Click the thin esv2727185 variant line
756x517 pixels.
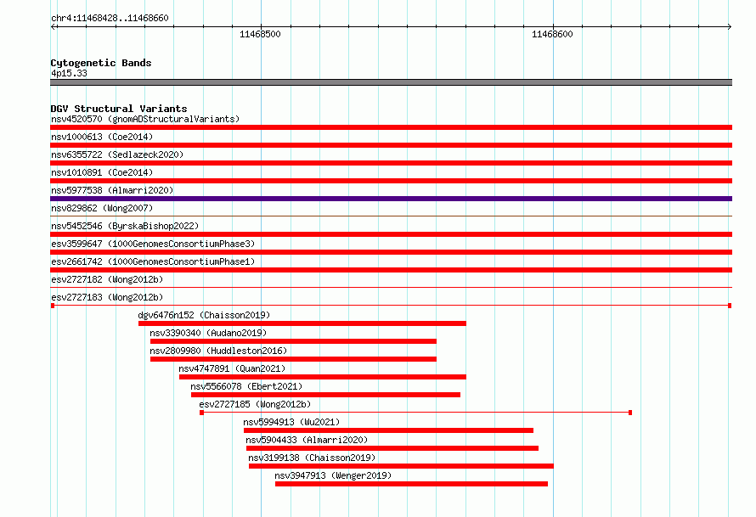(x=416, y=413)
